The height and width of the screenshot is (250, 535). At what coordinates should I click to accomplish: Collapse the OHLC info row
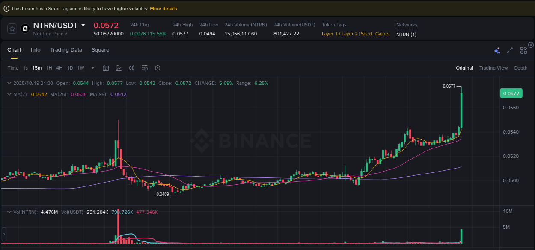(9, 83)
